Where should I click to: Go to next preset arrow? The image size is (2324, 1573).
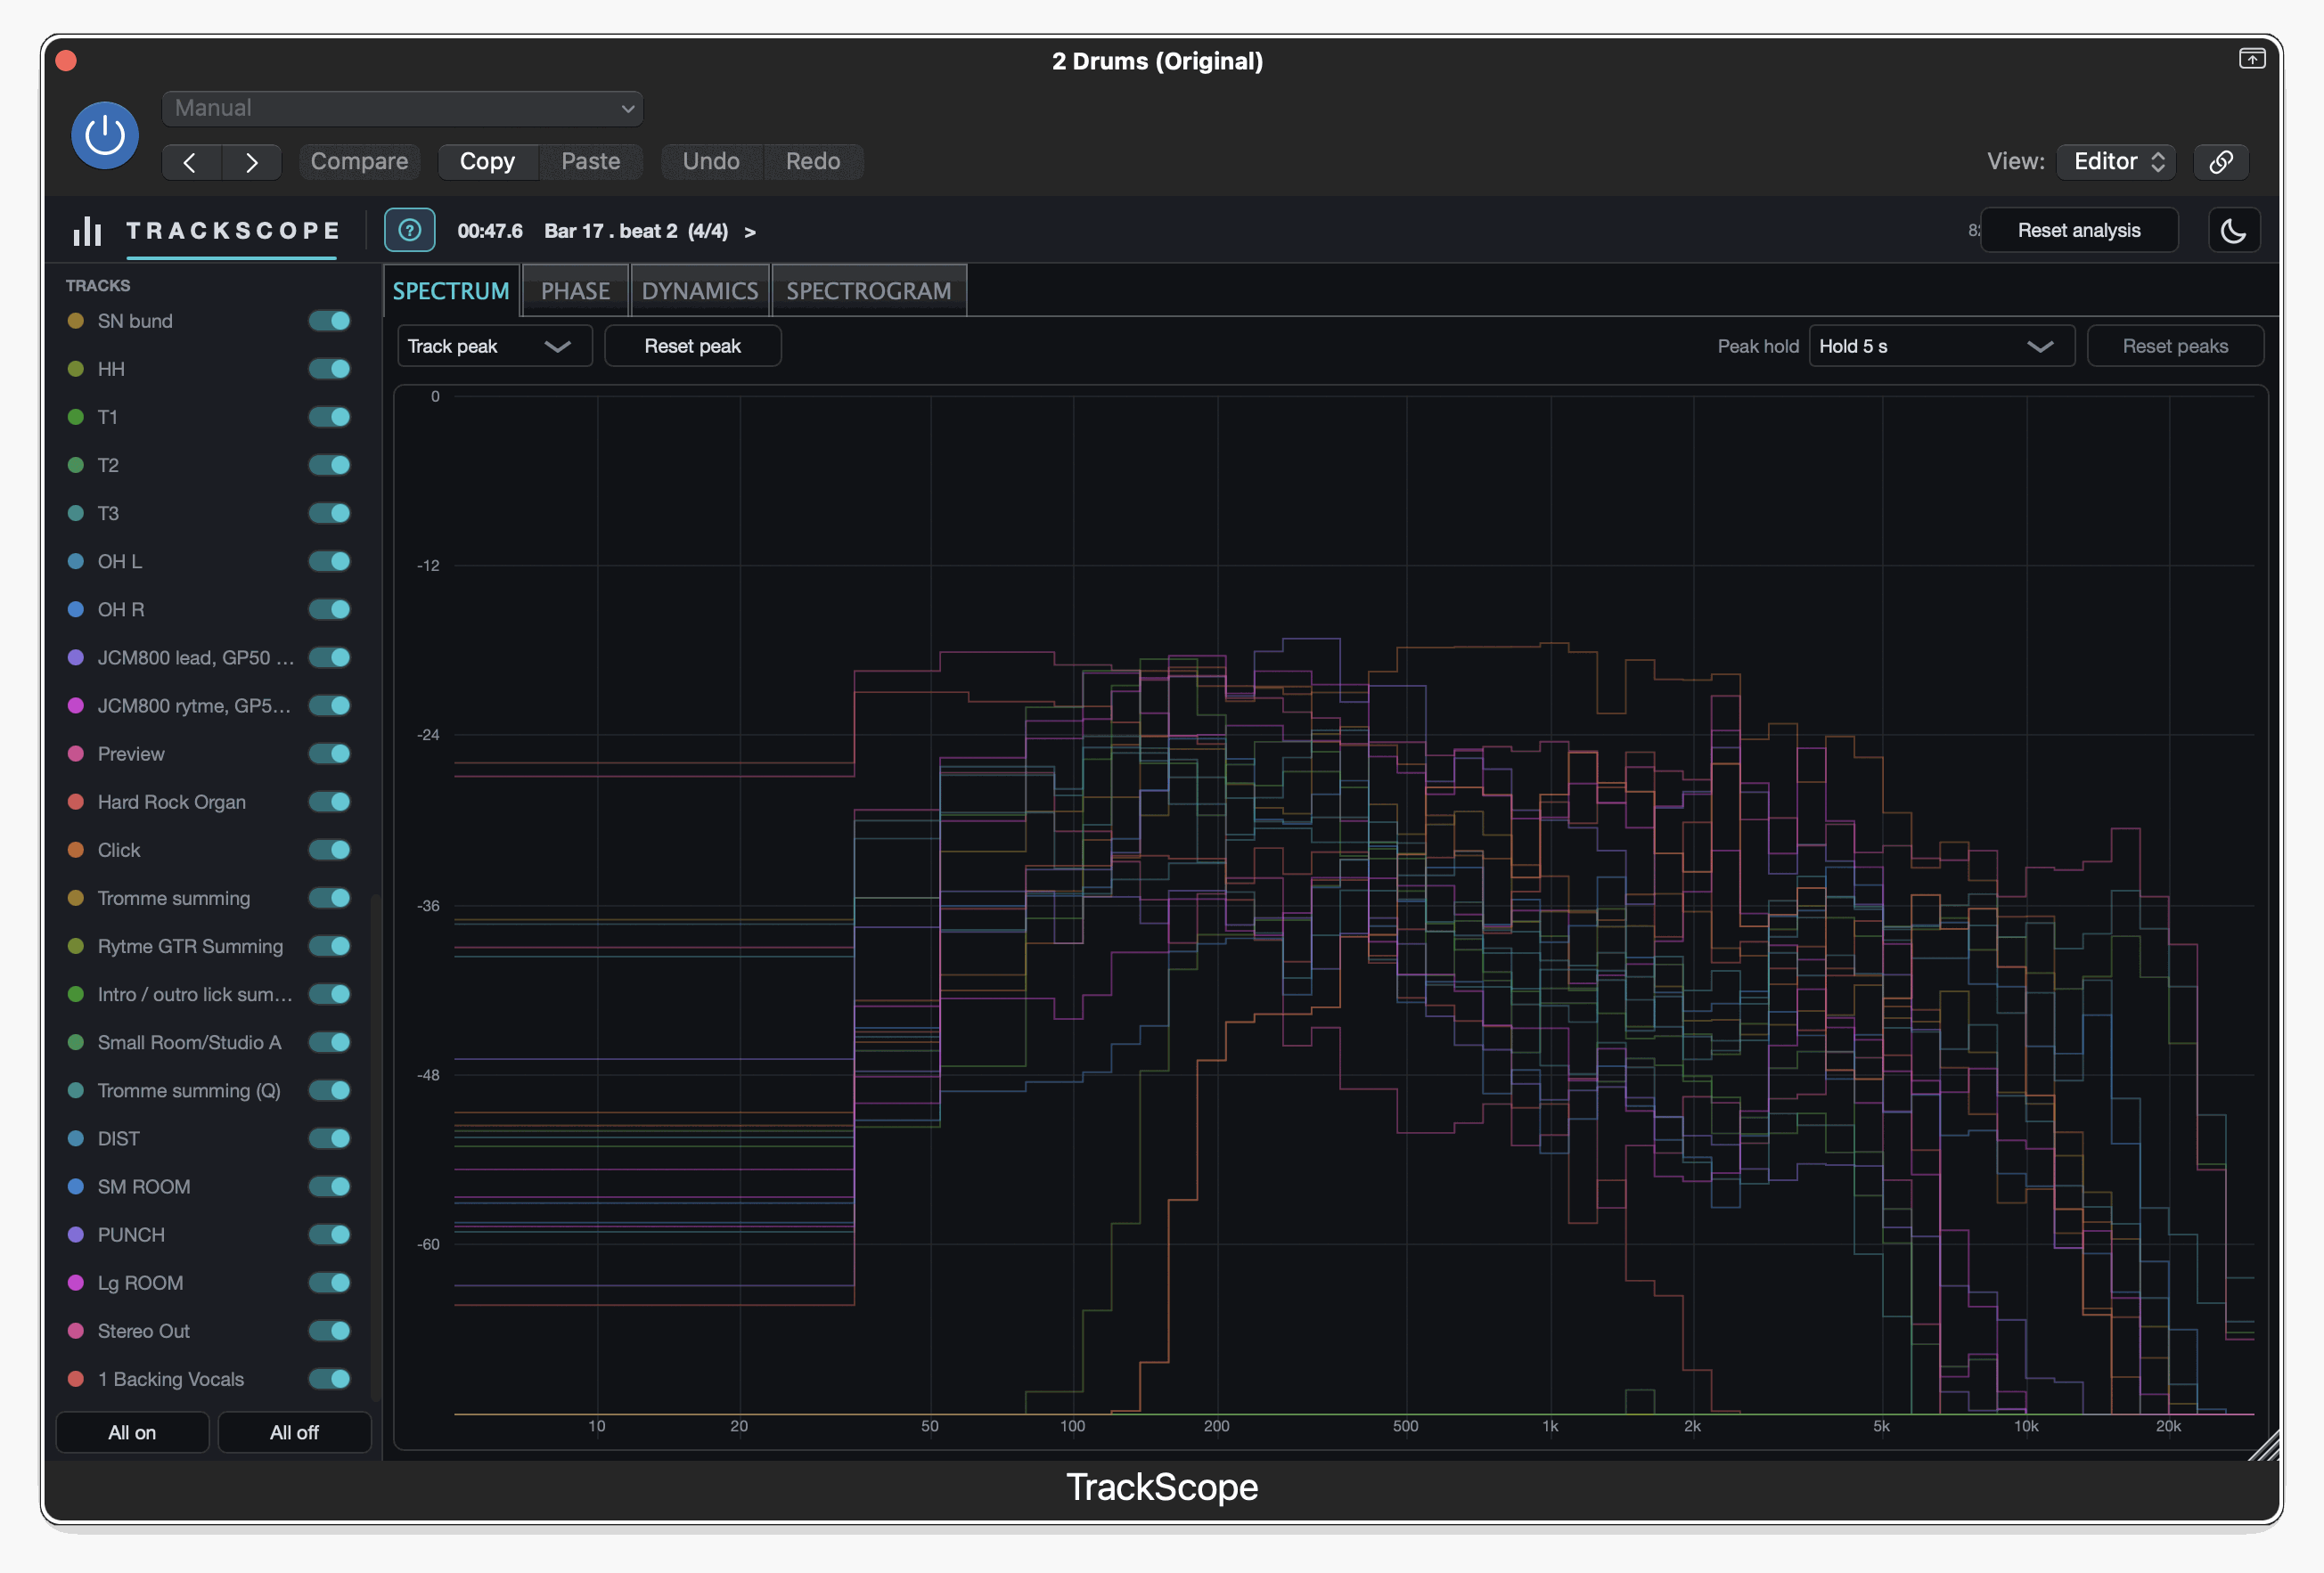pos(251,162)
